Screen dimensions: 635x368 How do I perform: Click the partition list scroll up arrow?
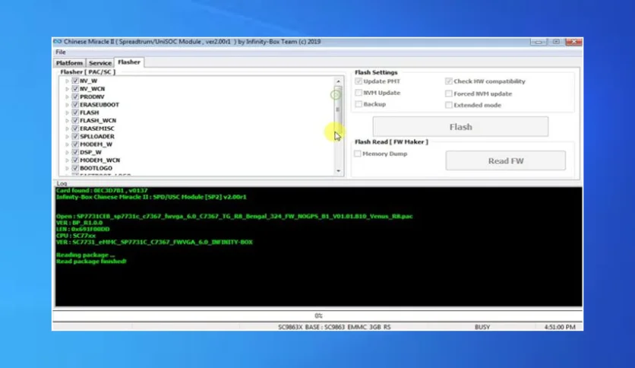click(x=339, y=81)
